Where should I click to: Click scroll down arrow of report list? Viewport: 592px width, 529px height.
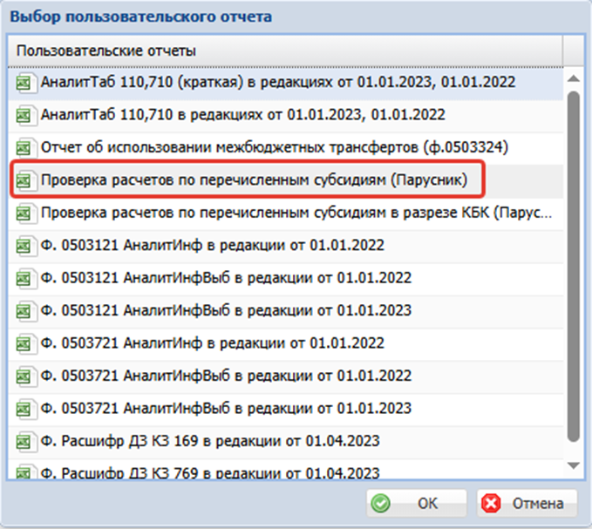coord(574,466)
